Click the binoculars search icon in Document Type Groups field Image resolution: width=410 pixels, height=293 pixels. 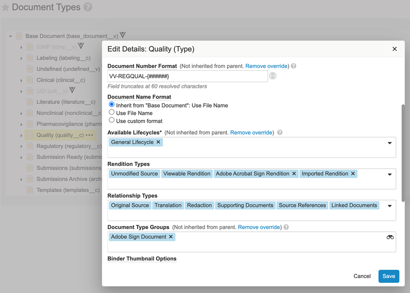coord(389,236)
